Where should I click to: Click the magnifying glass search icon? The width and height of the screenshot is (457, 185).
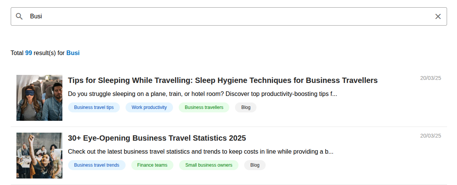tap(19, 16)
